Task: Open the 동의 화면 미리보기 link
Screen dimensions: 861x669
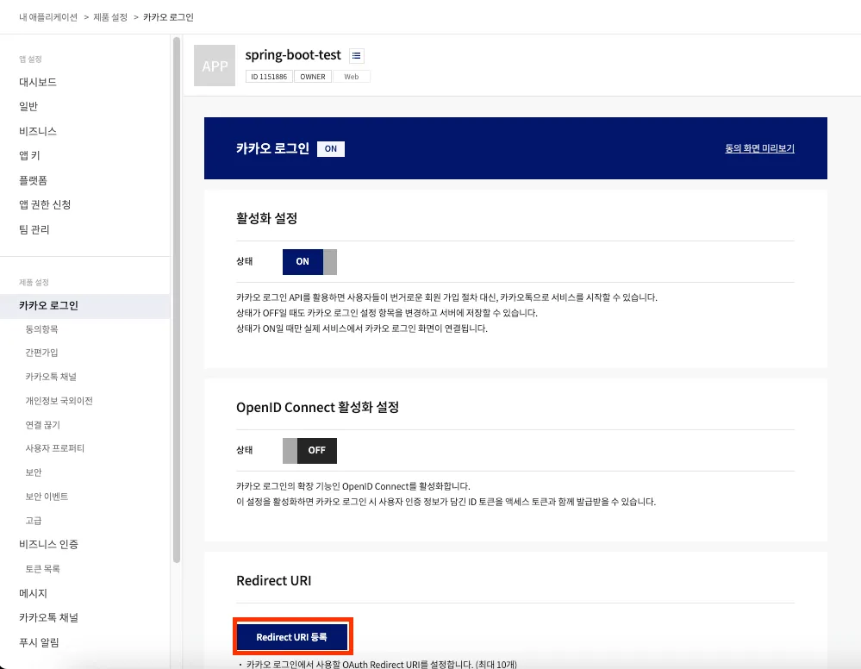Action: pos(759,148)
